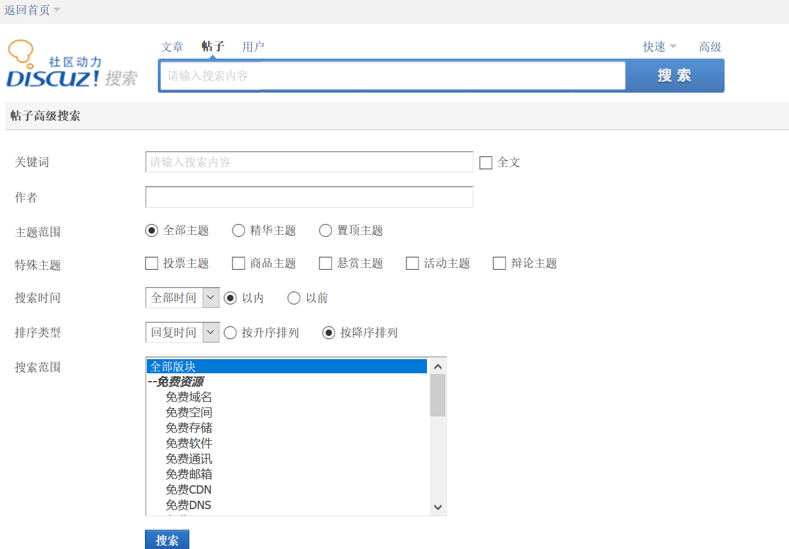Select the 精华主题 radio button

tap(238, 230)
